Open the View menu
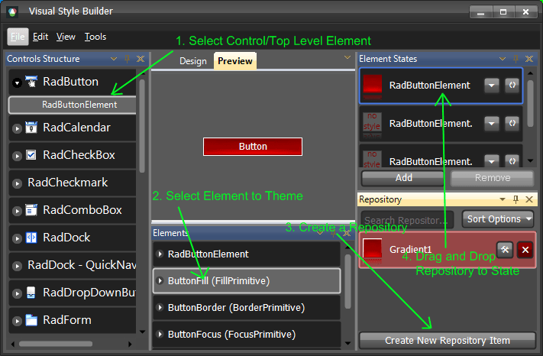The image size is (543, 356). [66, 37]
